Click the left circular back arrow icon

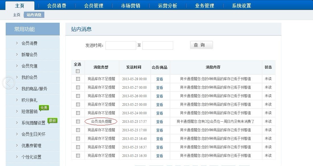[x=8, y=83]
